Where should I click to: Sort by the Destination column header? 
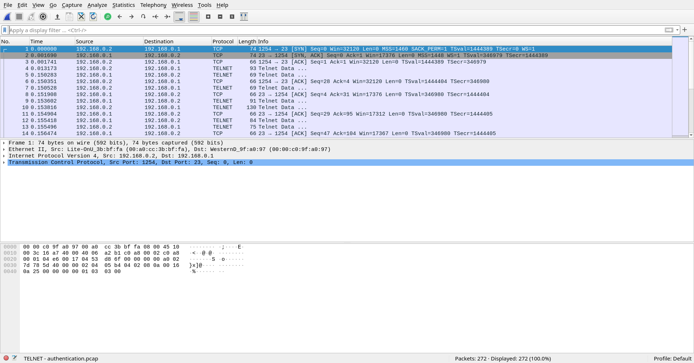coord(177,41)
